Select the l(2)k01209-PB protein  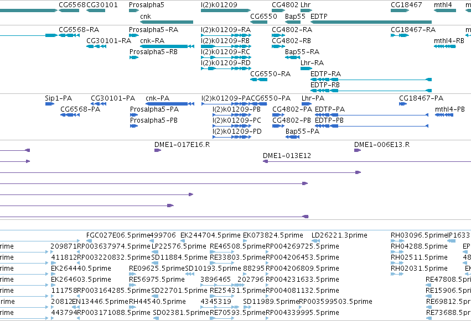(x=232, y=115)
